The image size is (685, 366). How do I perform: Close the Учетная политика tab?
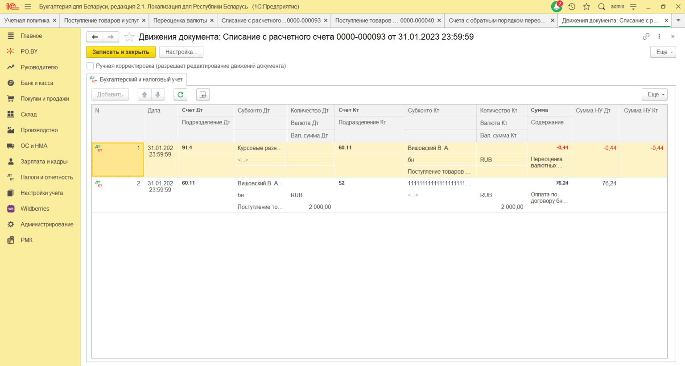[x=54, y=21]
